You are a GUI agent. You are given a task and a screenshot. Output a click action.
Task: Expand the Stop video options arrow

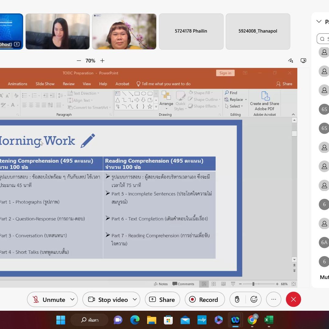[135, 299]
